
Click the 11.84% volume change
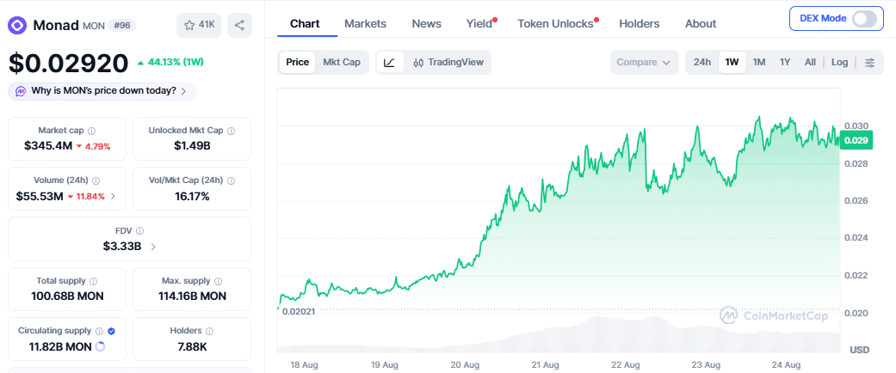tap(86, 197)
